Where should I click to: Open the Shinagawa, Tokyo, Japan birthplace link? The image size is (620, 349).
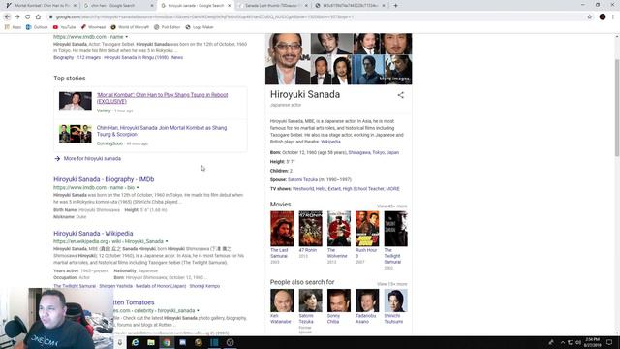pos(373,152)
